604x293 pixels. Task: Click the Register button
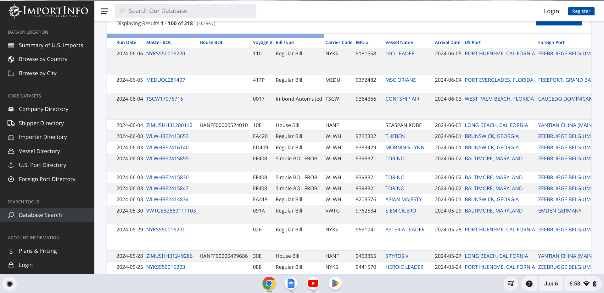[581, 11]
